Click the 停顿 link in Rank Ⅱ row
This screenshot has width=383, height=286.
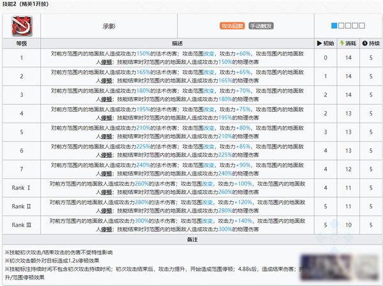pos(107,211)
